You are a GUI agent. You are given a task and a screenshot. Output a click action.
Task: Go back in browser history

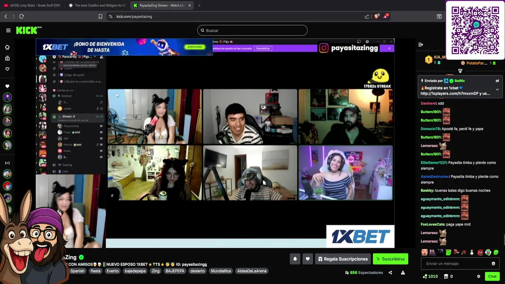6,17
